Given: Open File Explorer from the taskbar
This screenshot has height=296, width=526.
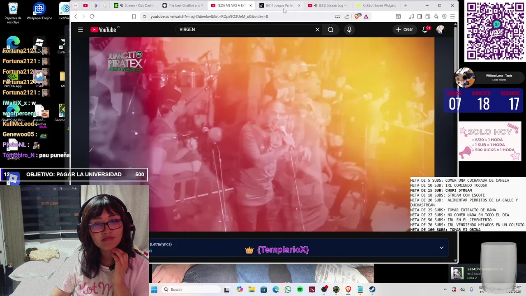Looking at the screenshot, I should pyautogui.click(x=251, y=289).
